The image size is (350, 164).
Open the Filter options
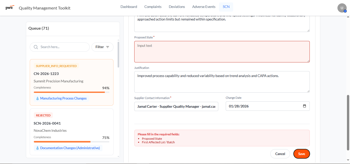click(102, 47)
